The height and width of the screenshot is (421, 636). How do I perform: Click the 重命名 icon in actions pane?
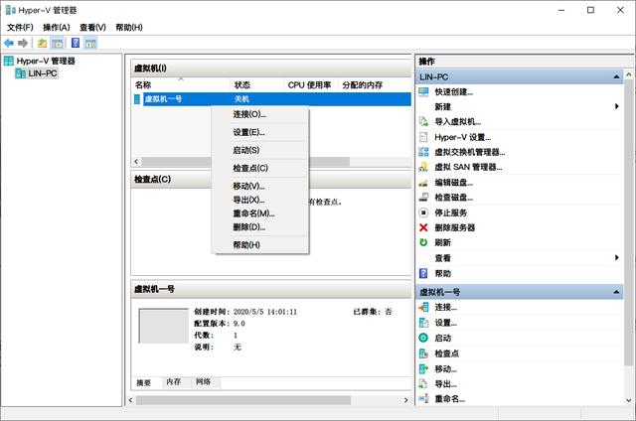[x=423, y=399]
